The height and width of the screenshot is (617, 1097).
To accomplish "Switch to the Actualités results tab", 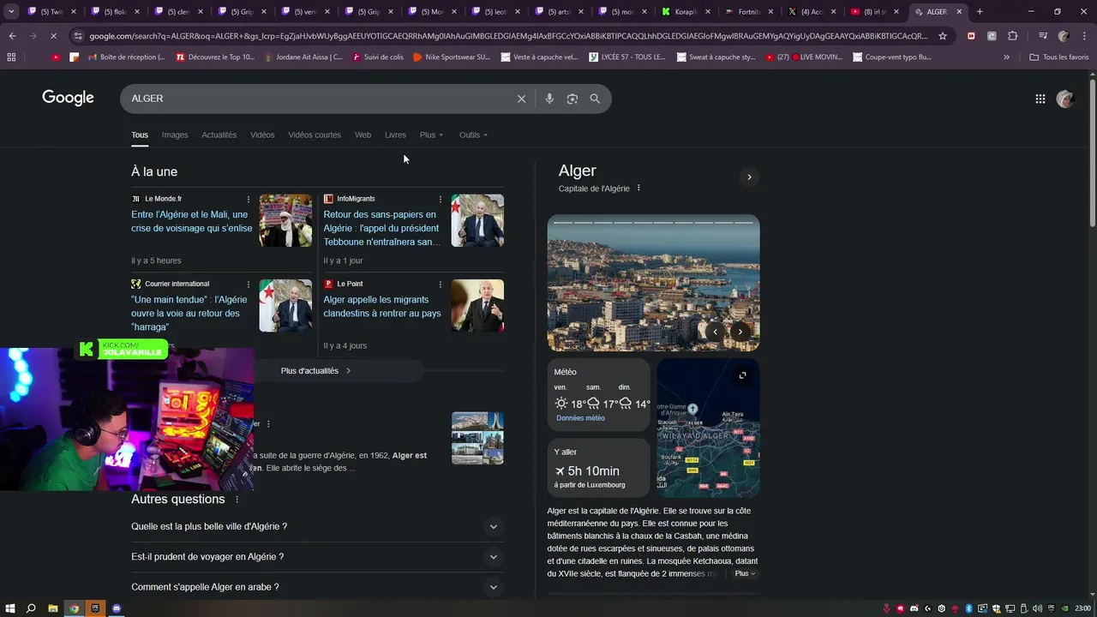I will (219, 135).
